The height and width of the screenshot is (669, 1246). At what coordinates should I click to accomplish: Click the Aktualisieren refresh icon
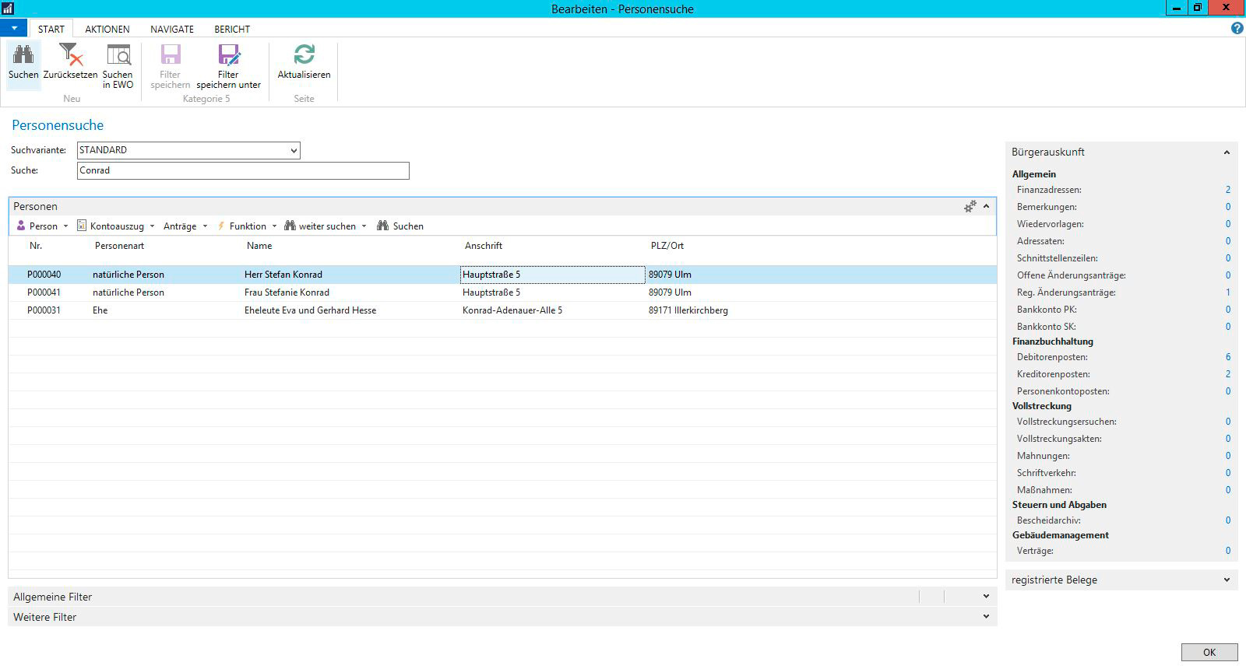[304, 55]
